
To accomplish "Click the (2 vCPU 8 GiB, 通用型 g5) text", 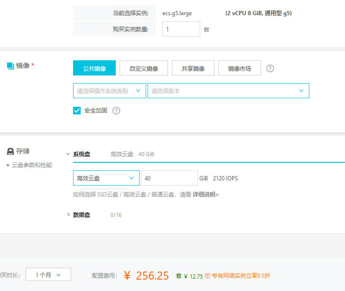I will click(259, 13).
